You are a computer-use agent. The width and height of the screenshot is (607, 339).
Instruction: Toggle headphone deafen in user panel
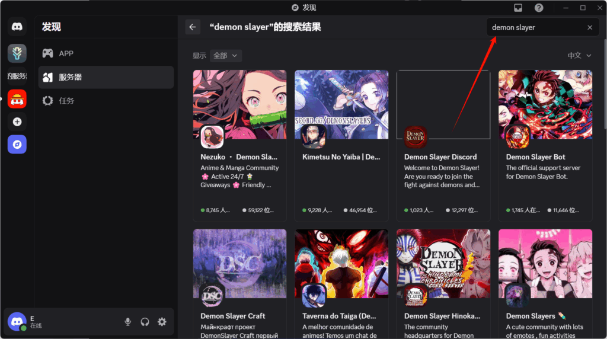coord(145,322)
